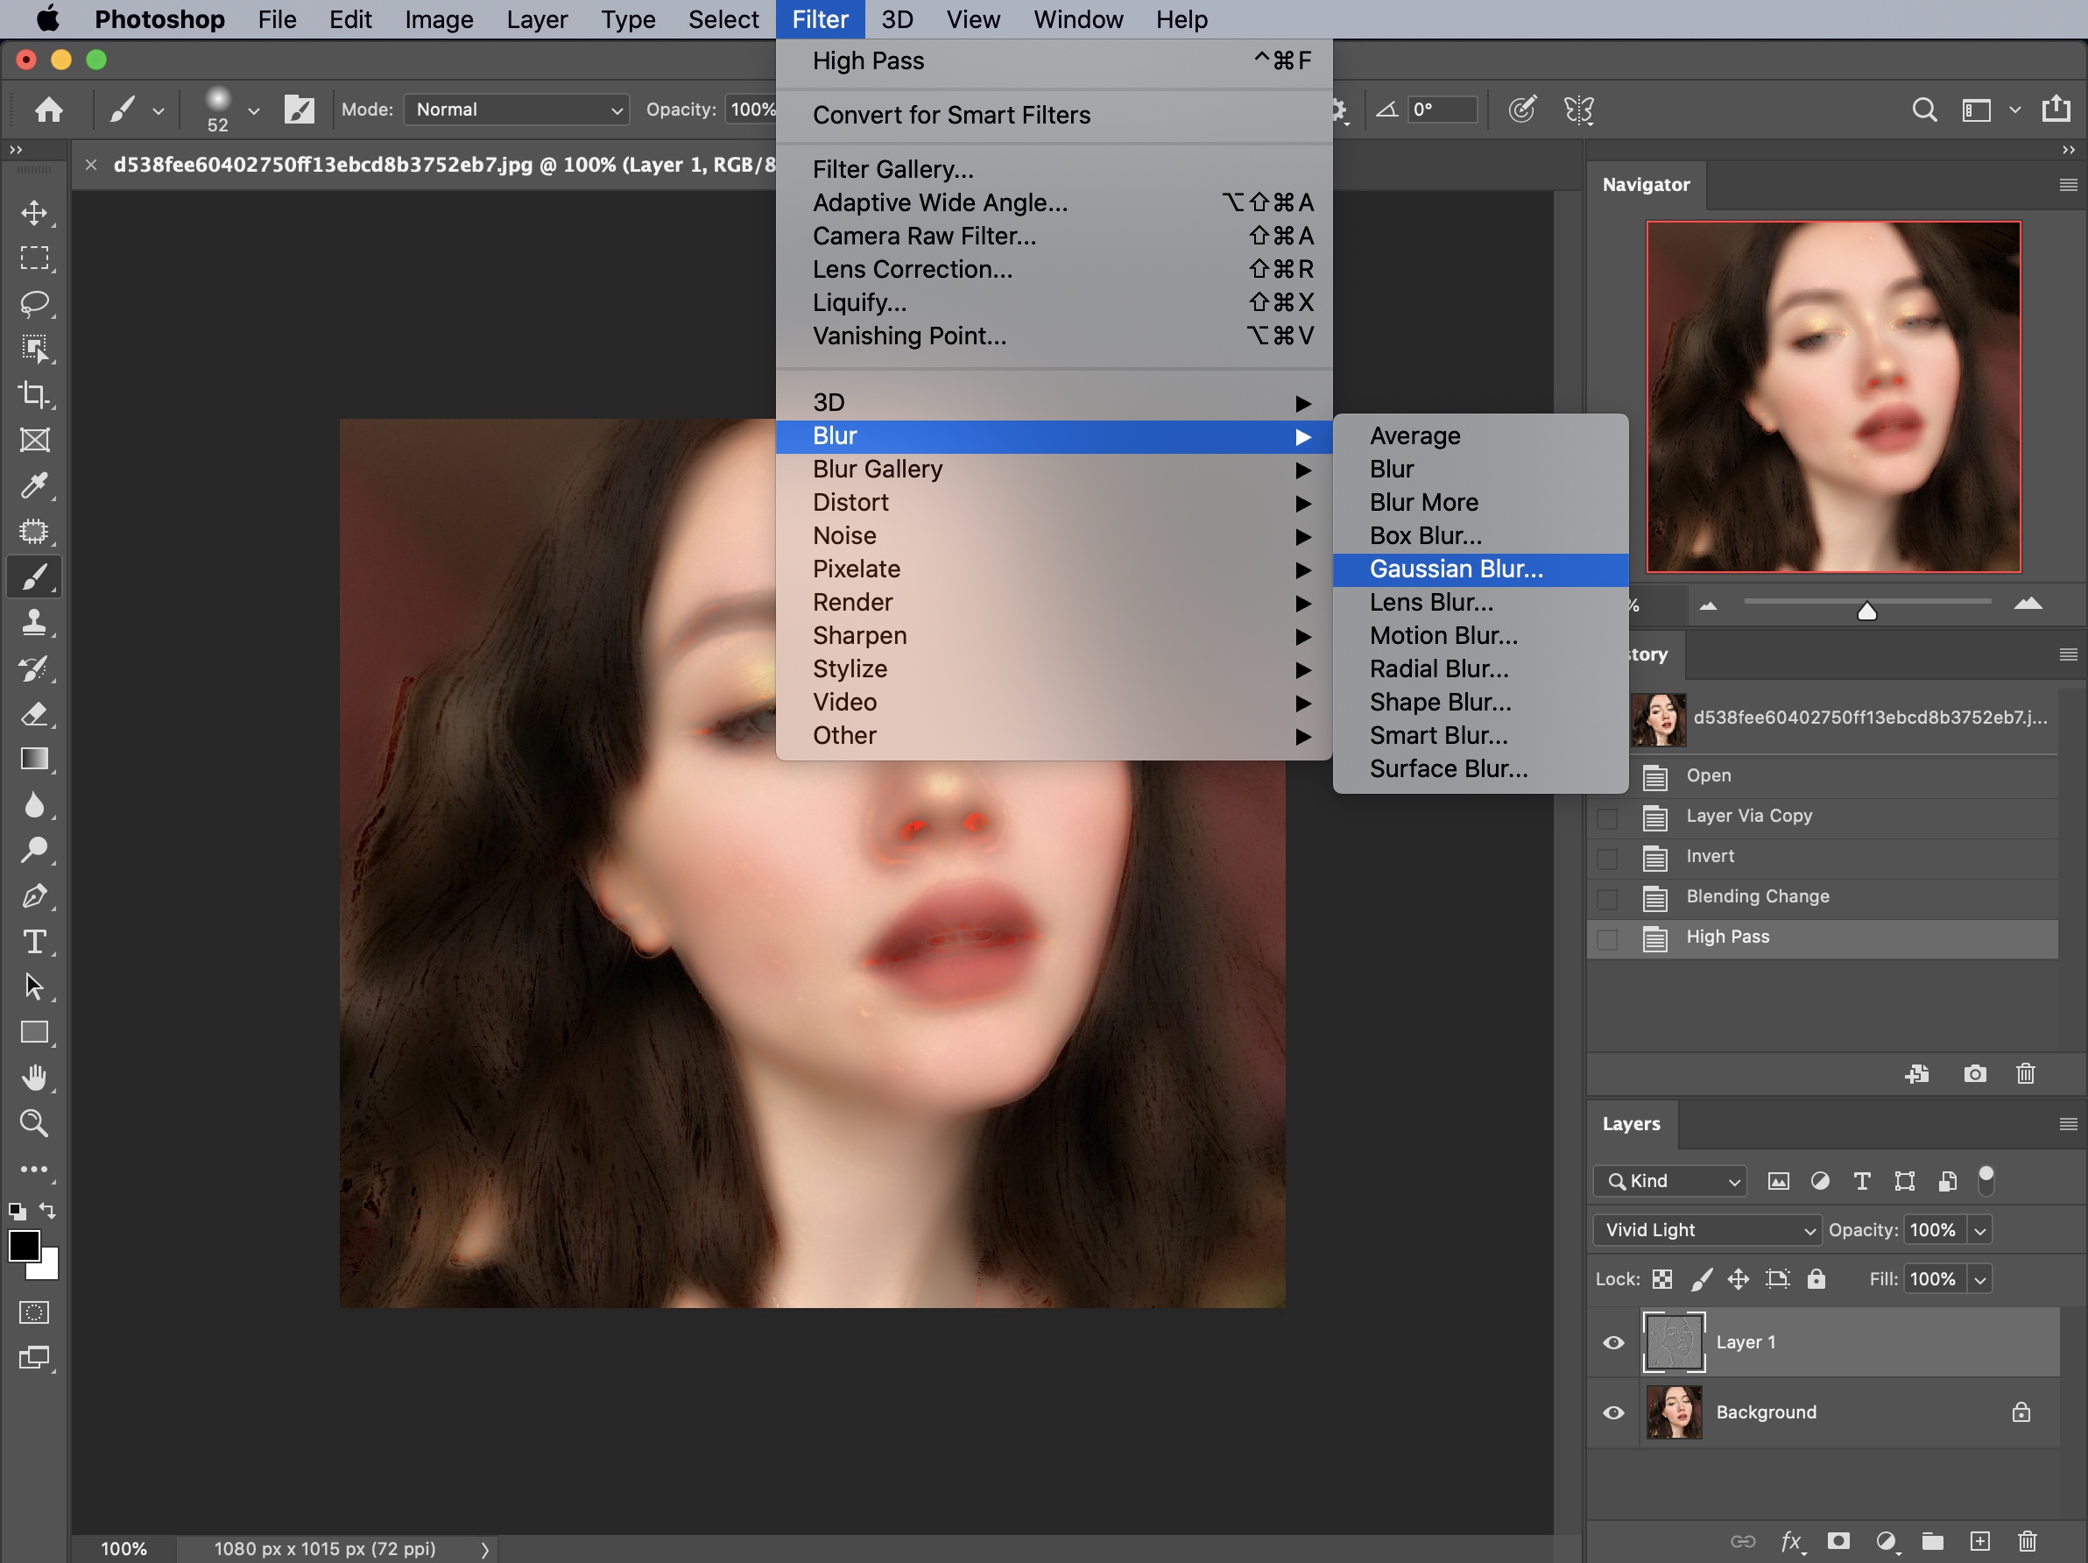Viewport: 2088px width, 1563px height.
Task: Add a layer mask icon
Action: tap(1838, 1540)
